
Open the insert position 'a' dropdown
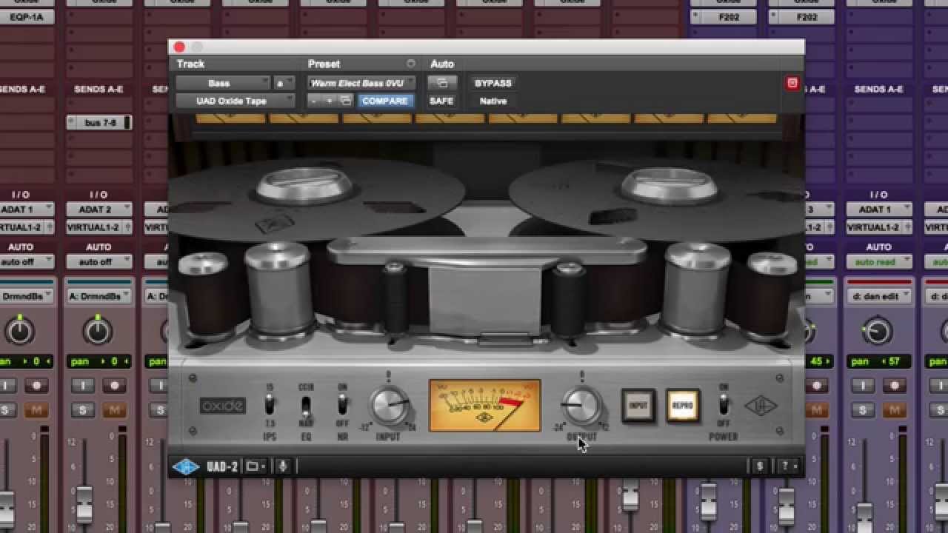(284, 83)
